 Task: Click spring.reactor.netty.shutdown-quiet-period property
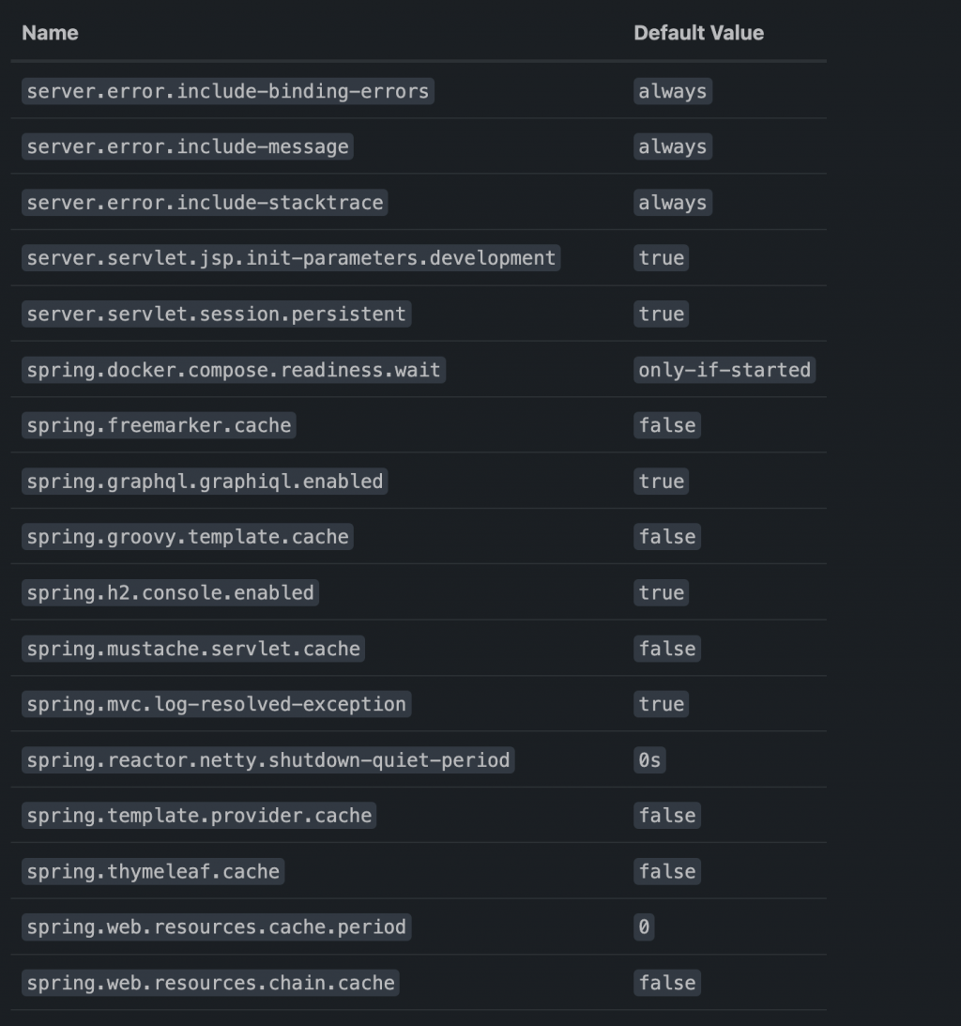coord(267,759)
